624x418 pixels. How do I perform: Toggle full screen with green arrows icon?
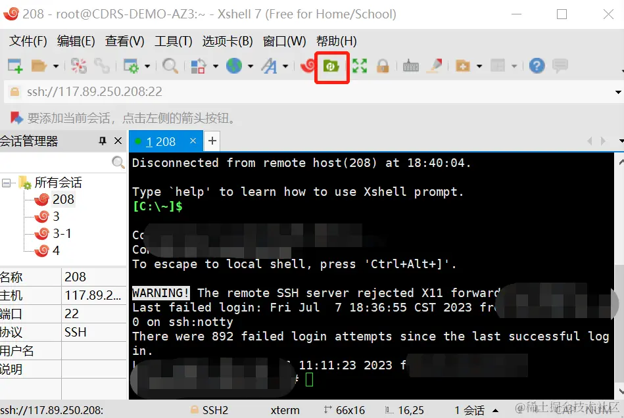[x=360, y=66]
